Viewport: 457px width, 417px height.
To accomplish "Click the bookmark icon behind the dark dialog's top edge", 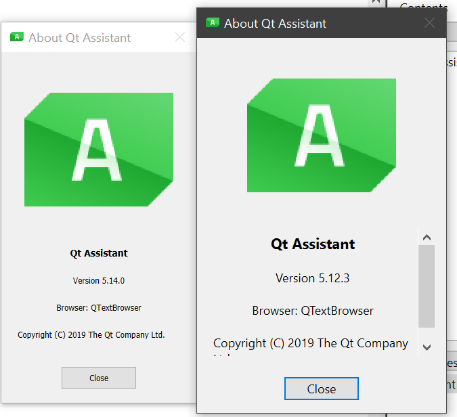I will (x=375, y=3).
